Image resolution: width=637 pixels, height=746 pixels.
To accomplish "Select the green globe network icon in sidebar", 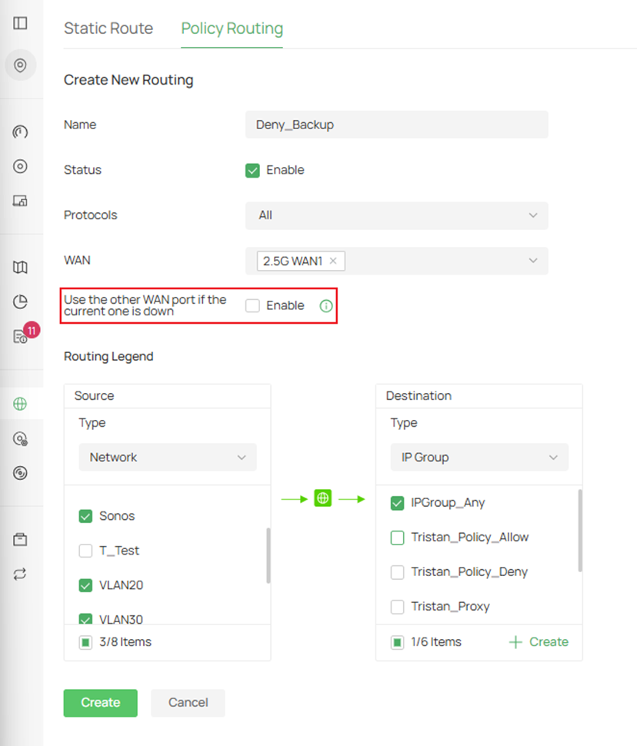I will click(x=20, y=404).
